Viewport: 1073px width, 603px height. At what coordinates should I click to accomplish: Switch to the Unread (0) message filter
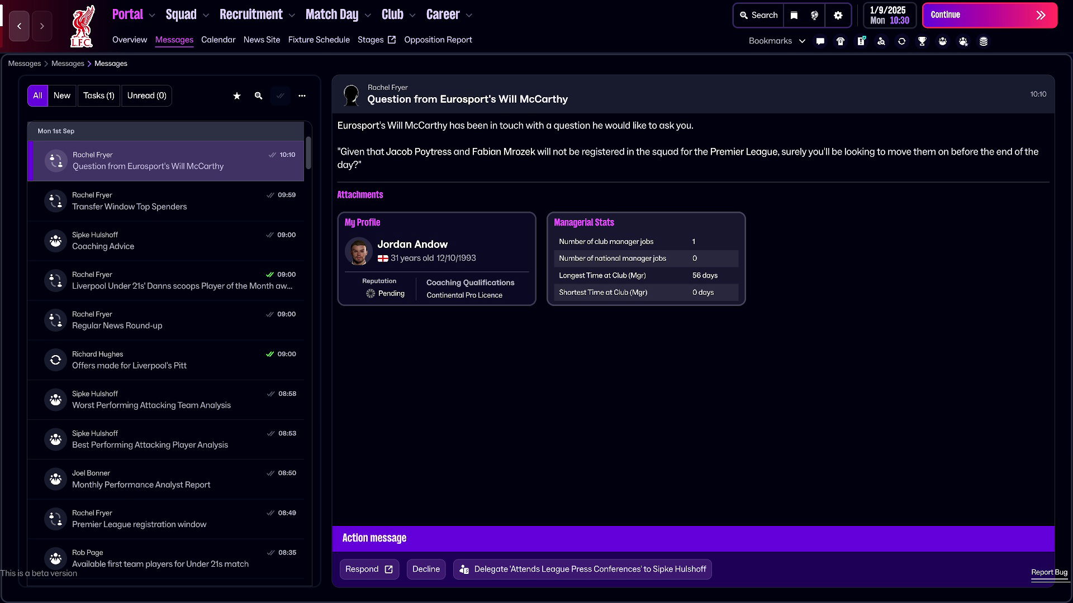click(x=146, y=95)
